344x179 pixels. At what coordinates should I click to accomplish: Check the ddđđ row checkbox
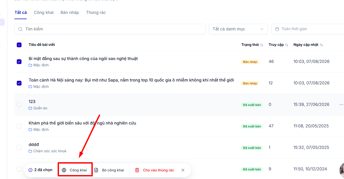point(19,148)
